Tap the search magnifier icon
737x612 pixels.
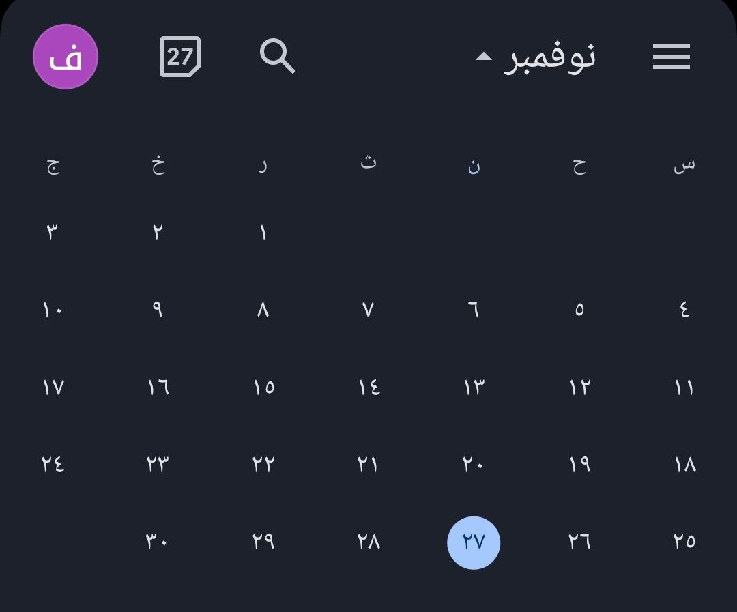pyautogui.click(x=277, y=56)
